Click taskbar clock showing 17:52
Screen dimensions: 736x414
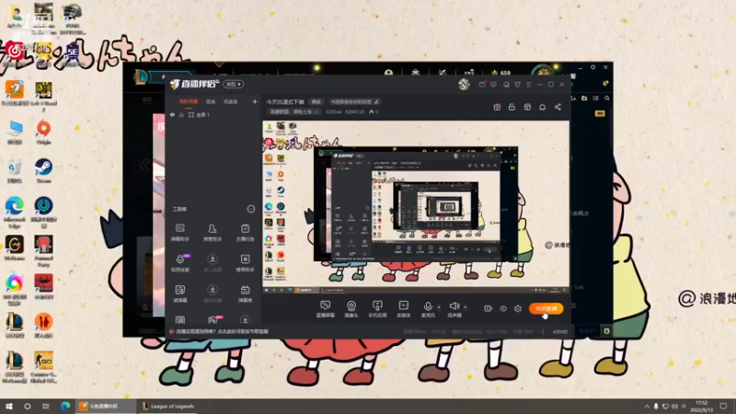tap(701, 406)
